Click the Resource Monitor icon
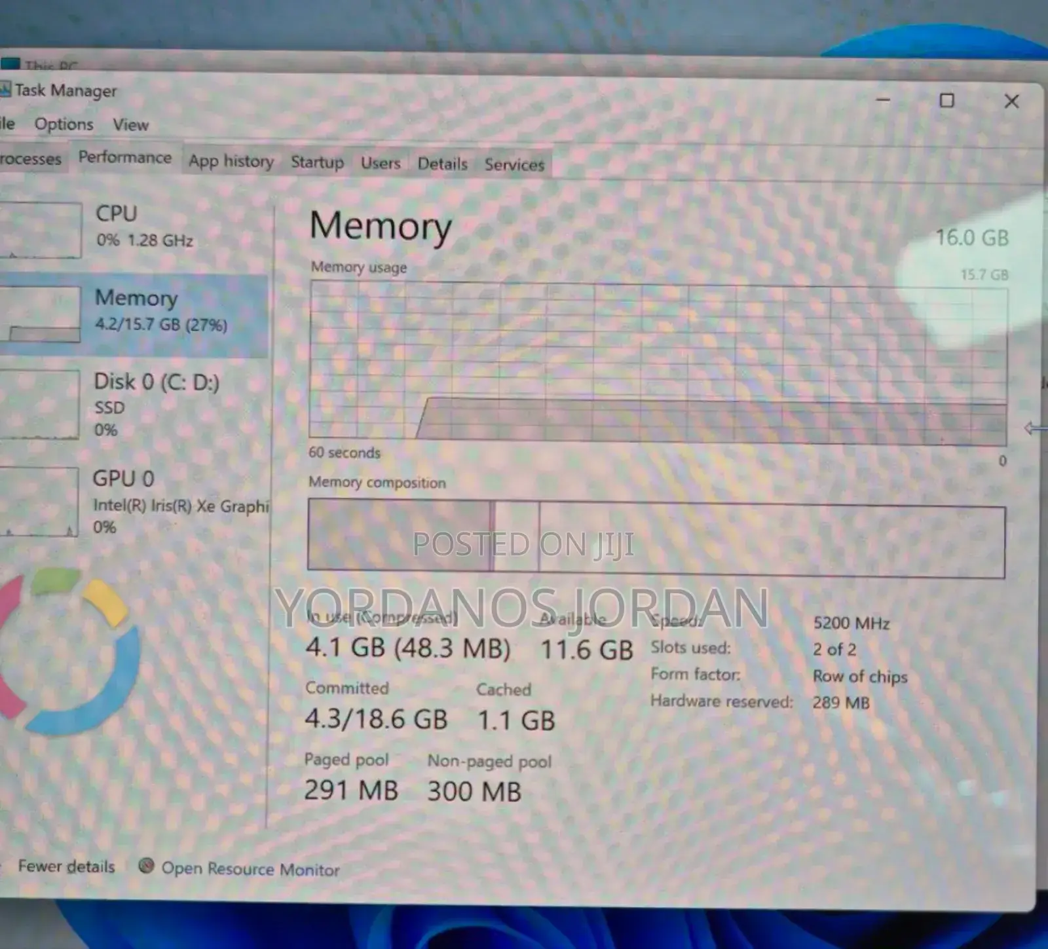Screen dimensions: 1048x949 pos(146,866)
